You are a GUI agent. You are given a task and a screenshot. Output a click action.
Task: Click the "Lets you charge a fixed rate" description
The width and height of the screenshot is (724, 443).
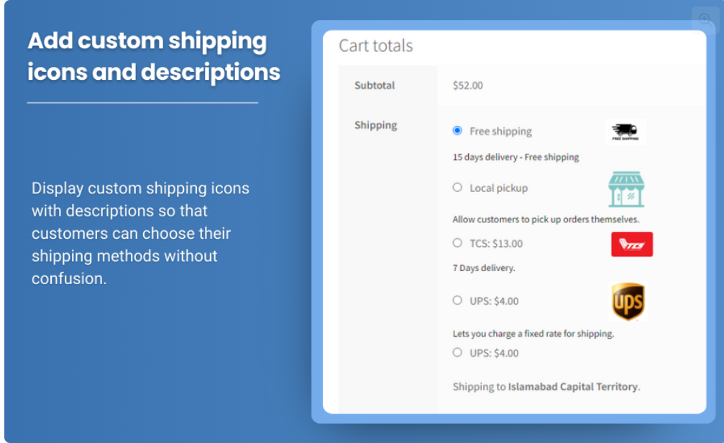(x=533, y=334)
